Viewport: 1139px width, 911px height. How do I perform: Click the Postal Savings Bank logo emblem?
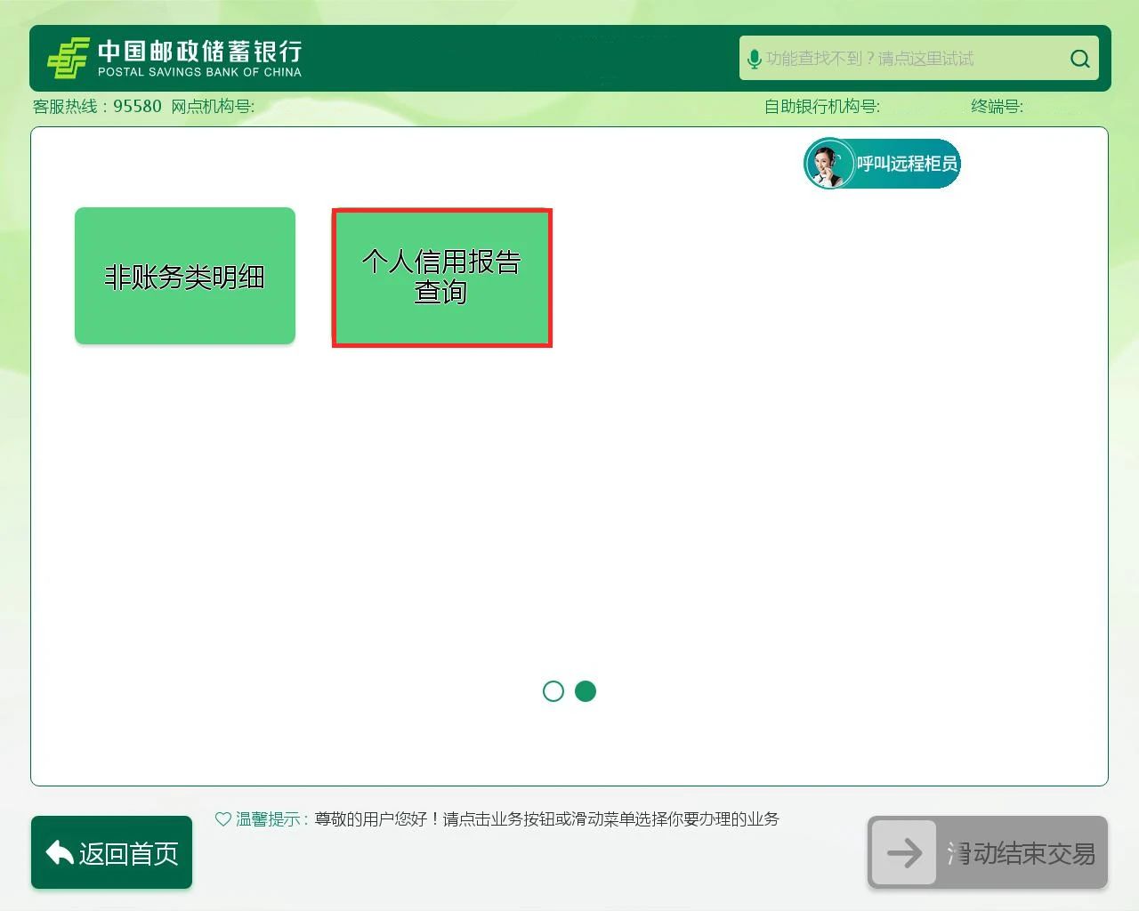pos(68,58)
